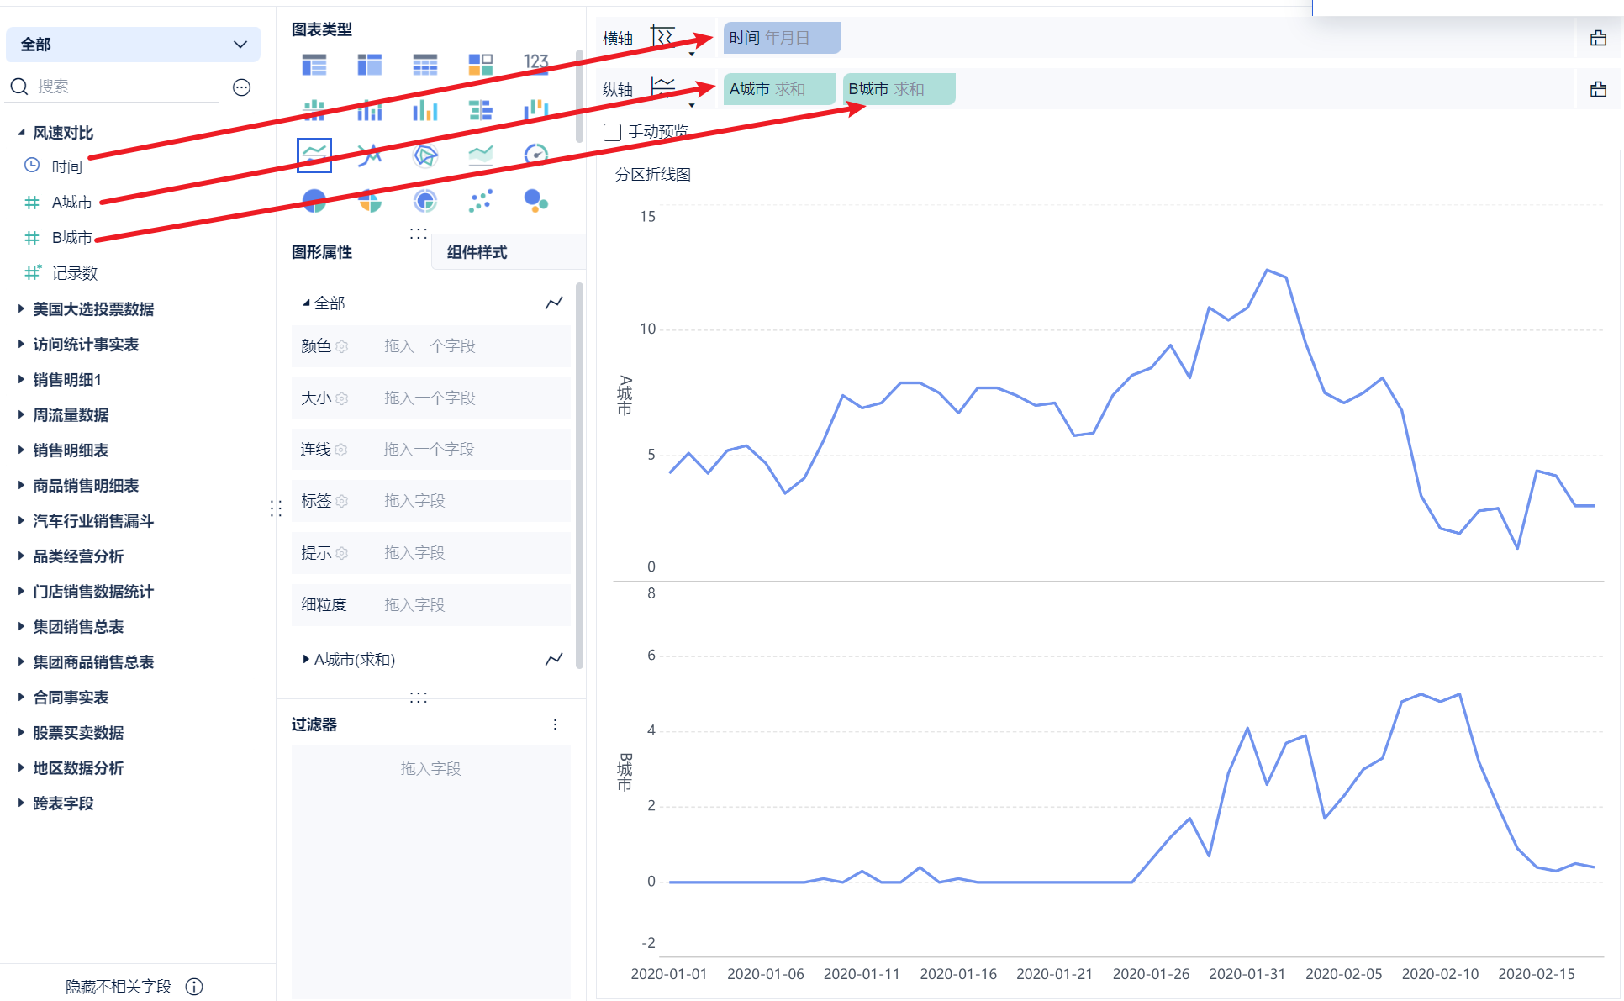Screen dimensions: 1624x1001
Task: Select the waterfall chart type icon
Action: [535, 110]
